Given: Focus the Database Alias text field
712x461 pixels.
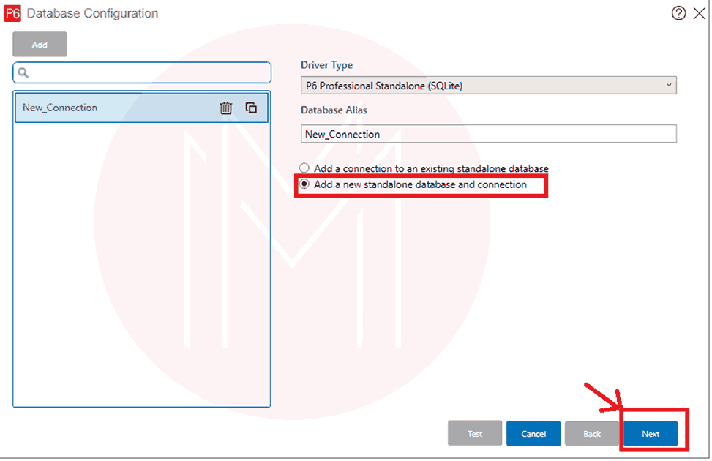Looking at the screenshot, I should [488, 134].
